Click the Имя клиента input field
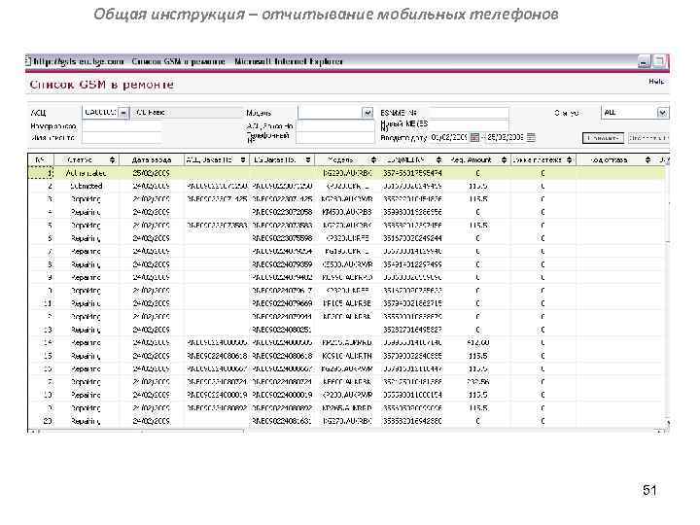The image size is (700, 525). (x=122, y=138)
